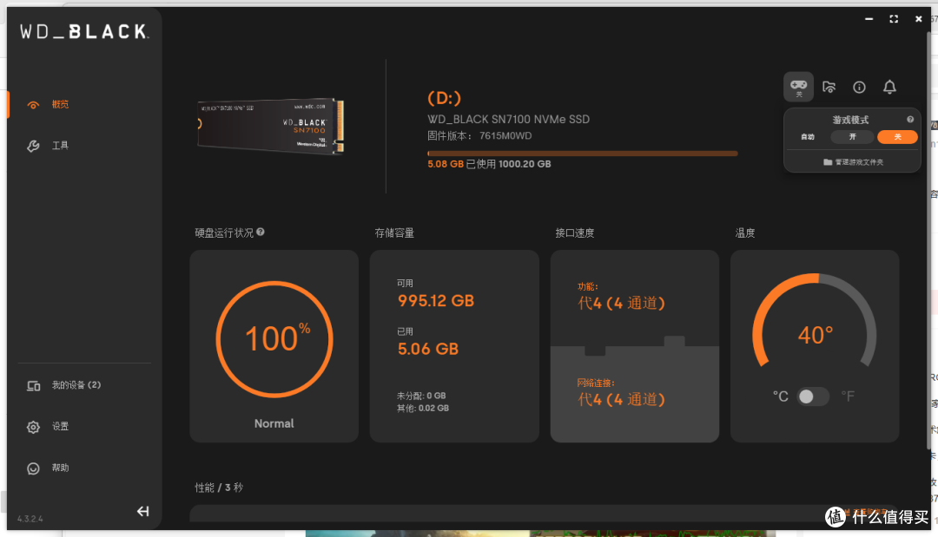The width and height of the screenshot is (938, 537).
Task: Maximize the WD_BLACK dashboard window
Action: coord(894,19)
